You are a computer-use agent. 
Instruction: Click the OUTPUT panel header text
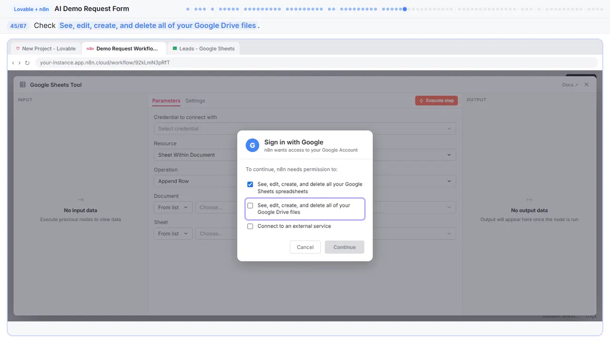coord(477,100)
